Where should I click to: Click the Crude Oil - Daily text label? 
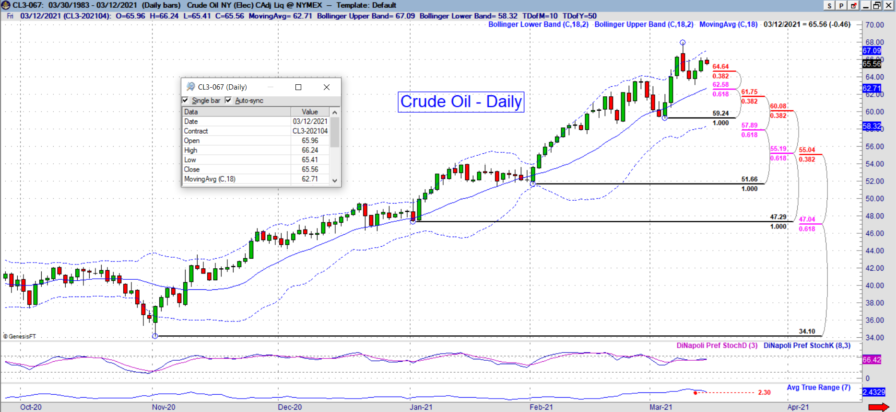[x=461, y=102]
